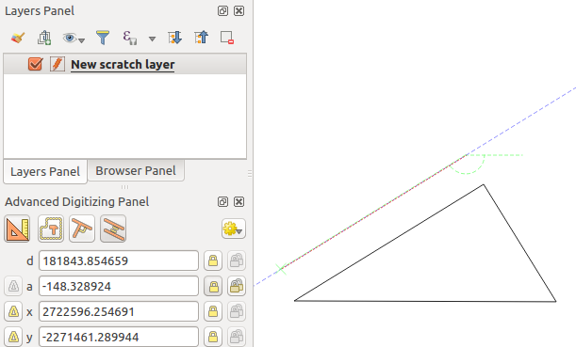
Task: Toggle construction mode icon
Action: [x=51, y=229]
